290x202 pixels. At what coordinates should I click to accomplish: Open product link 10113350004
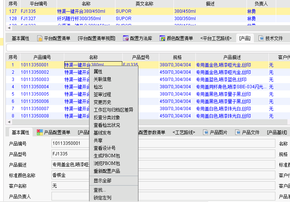click(x=35, y=87)
